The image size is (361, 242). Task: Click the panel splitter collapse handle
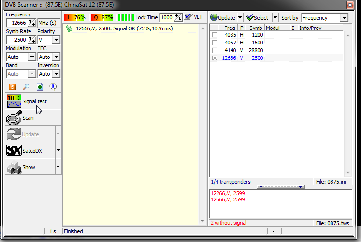tap(281, 187)
